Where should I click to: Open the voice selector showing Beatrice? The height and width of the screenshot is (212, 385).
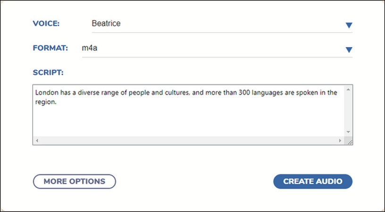click(x=222, y=24)
